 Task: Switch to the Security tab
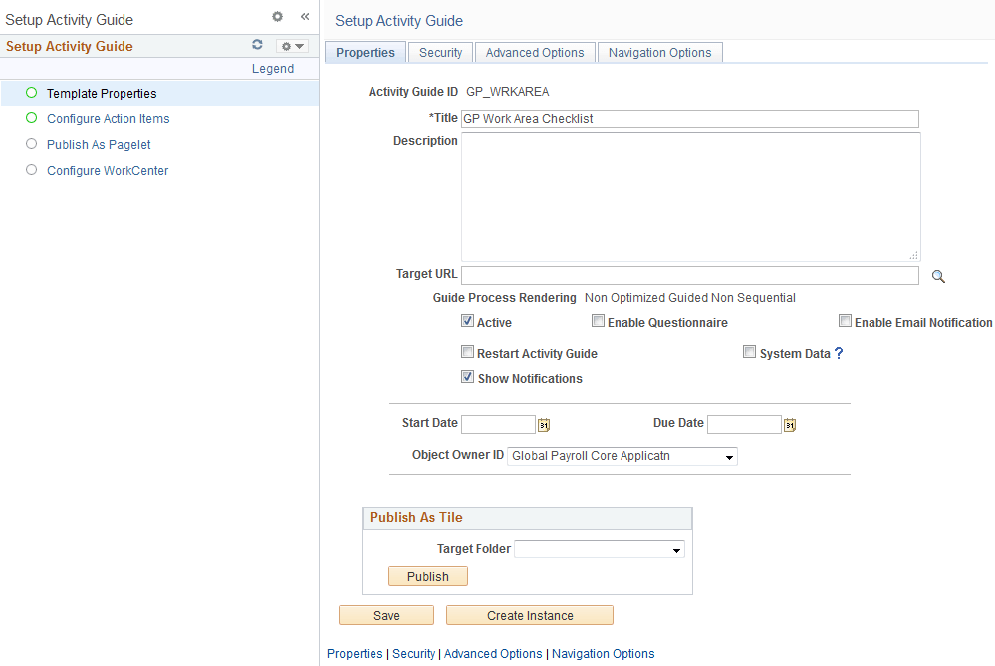click(439, 52)
